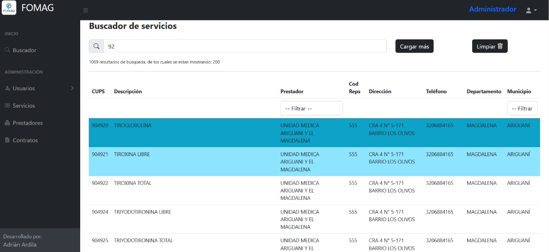Click the user profile icon top right

(528, 9)
